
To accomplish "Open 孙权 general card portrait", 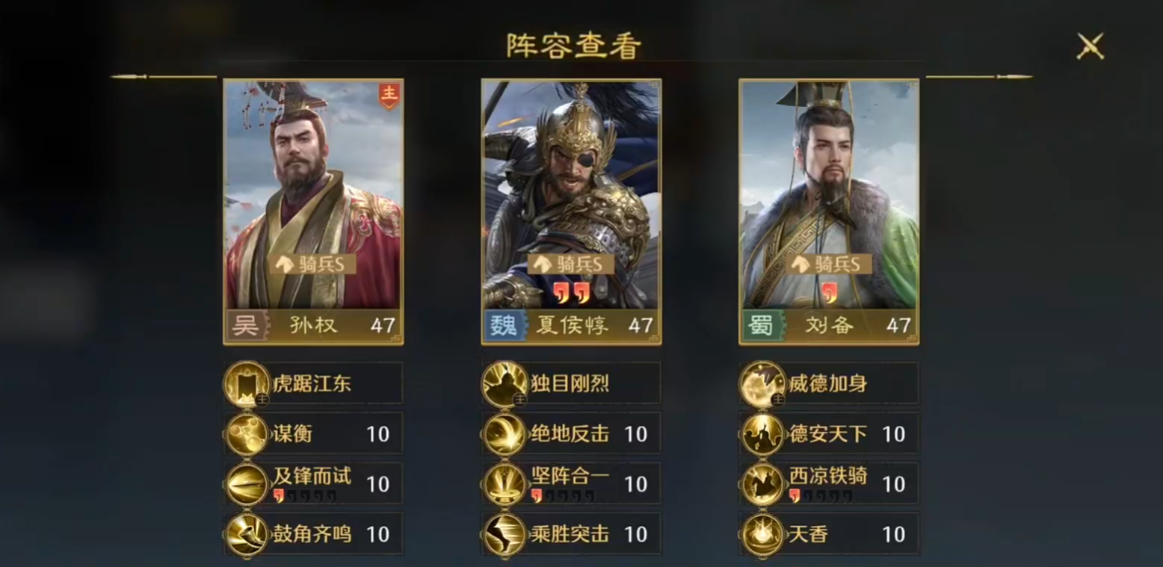I will pos(313,211).
